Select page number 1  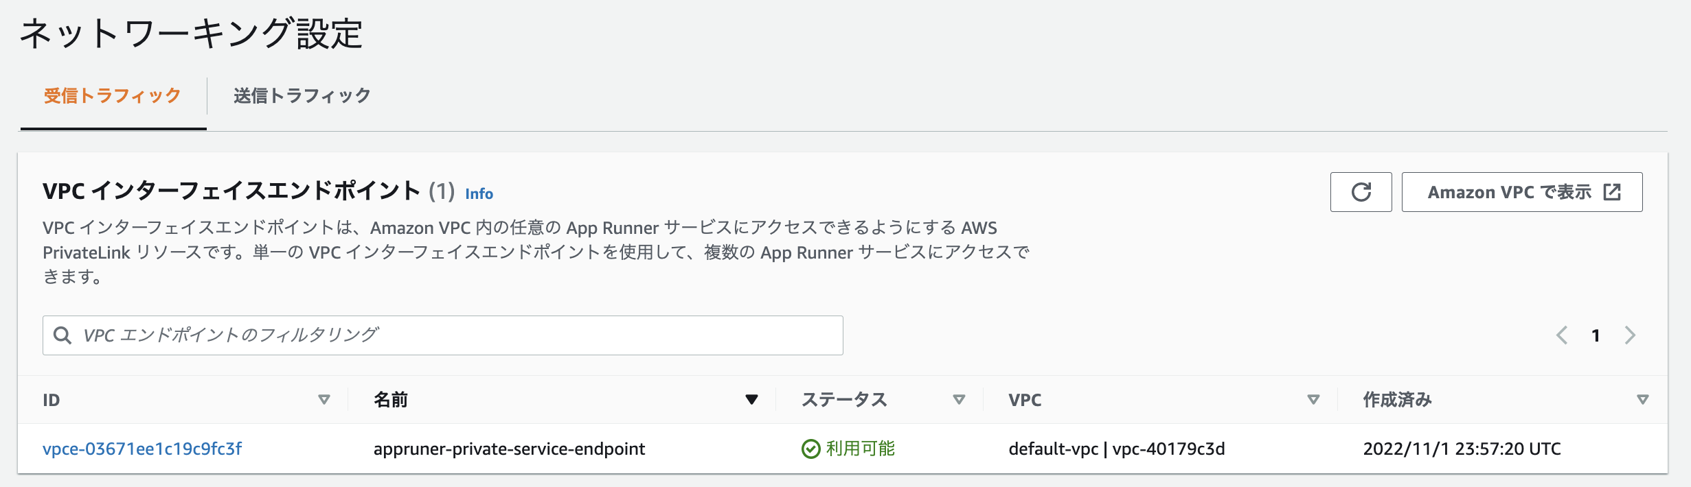pos(1596,335)
